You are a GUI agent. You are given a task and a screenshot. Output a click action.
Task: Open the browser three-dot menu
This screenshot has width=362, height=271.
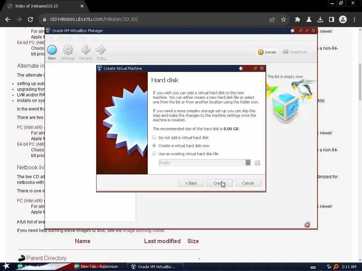[x=354, y=20]
